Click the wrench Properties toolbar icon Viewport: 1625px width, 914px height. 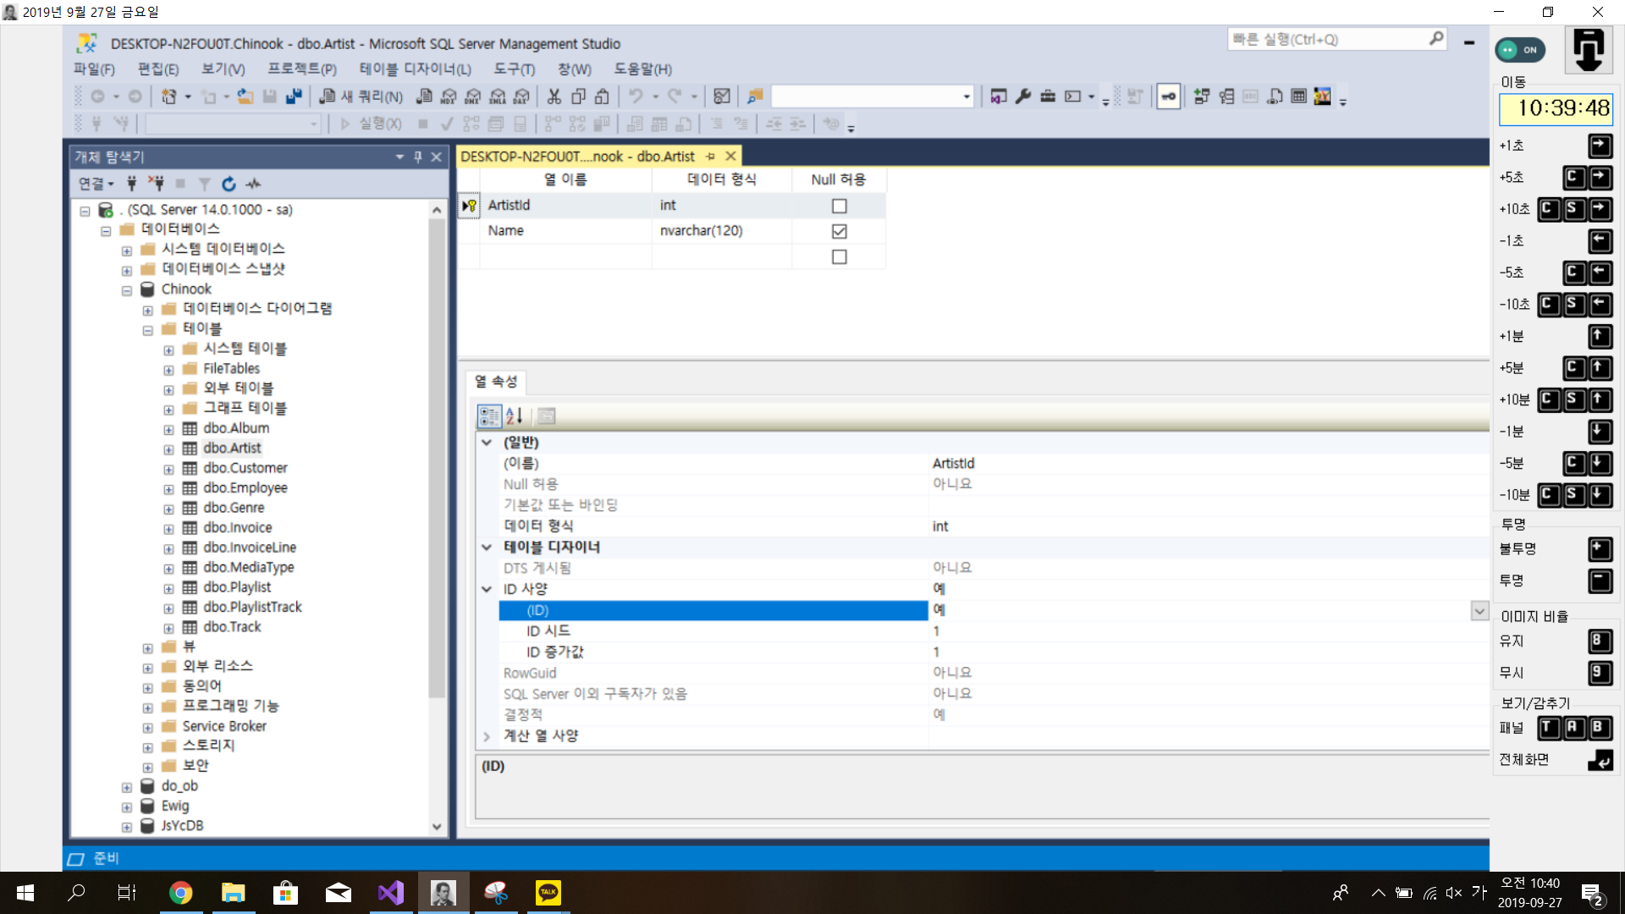coord(1022,96)
